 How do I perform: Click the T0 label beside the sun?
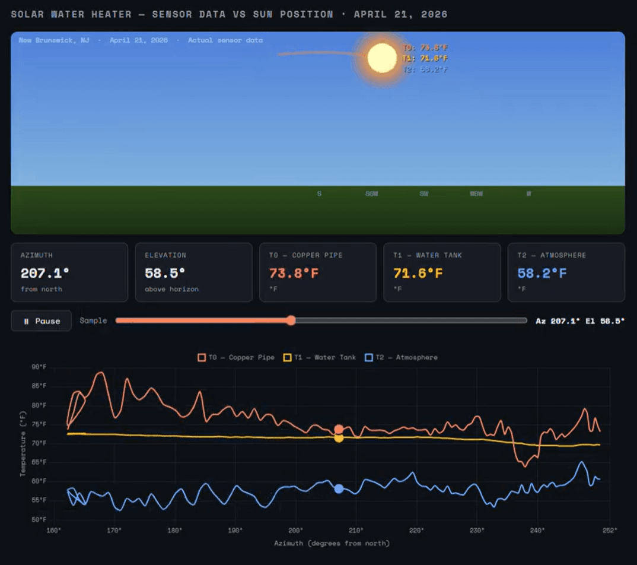coord(425,47)
